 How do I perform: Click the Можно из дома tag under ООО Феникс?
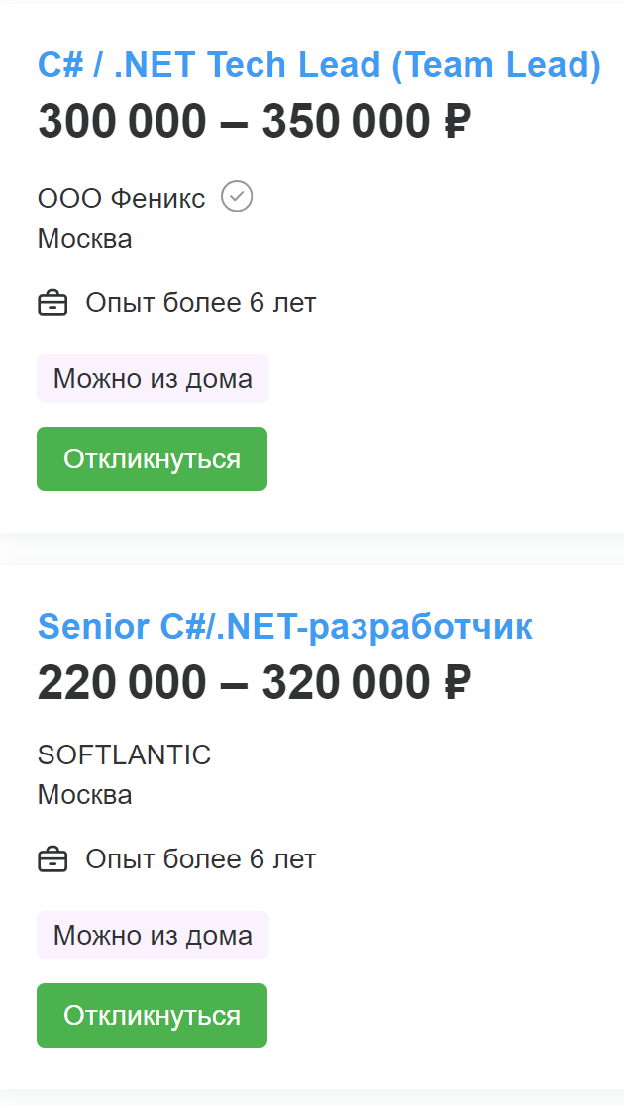153,379
